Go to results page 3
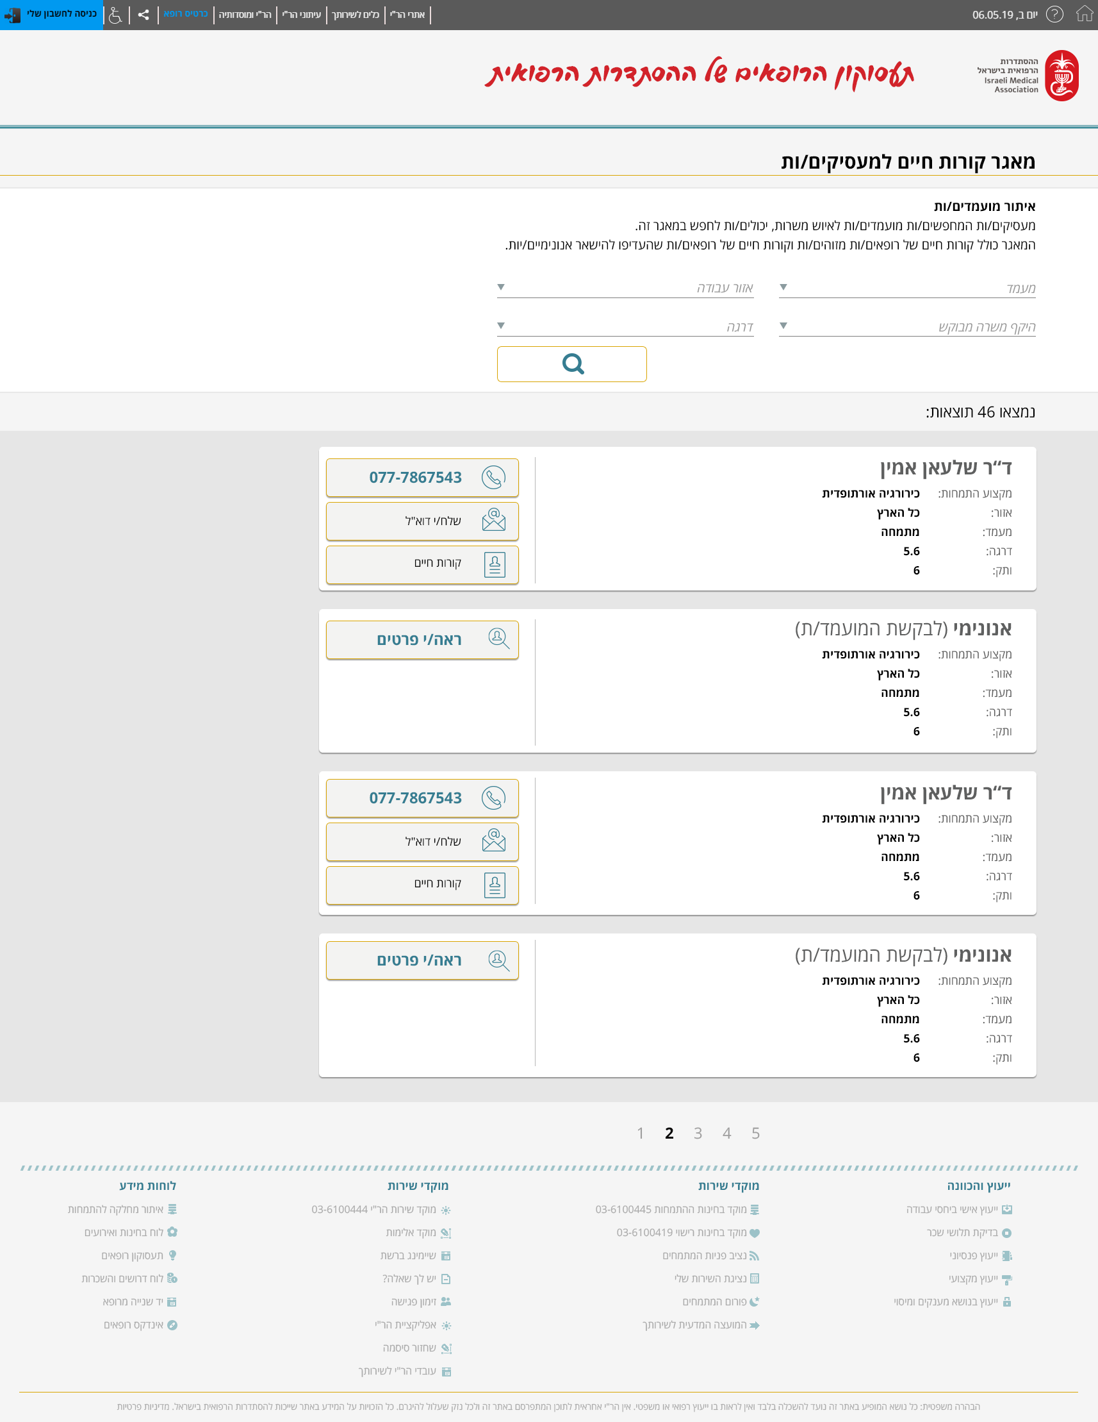This screenshot has width=1098, height=1422. pos(698,1133)
